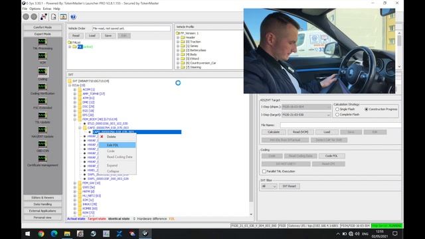Select the BTLD_00001556 tree entry

pos(108,123)
